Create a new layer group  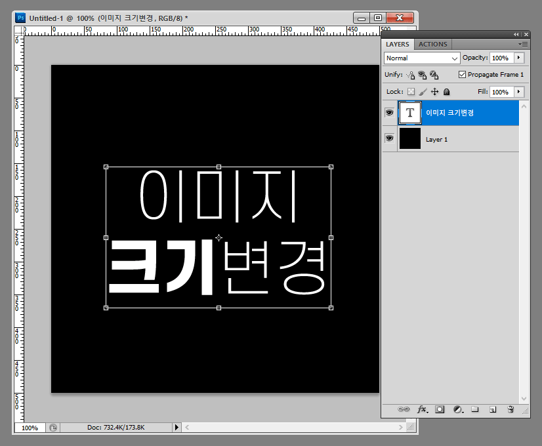click(474, 409)
